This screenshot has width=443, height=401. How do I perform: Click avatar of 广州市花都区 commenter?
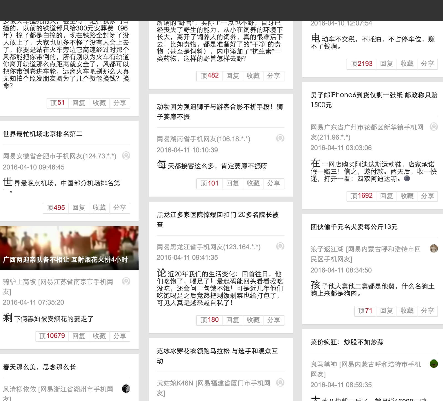[434, 127]
